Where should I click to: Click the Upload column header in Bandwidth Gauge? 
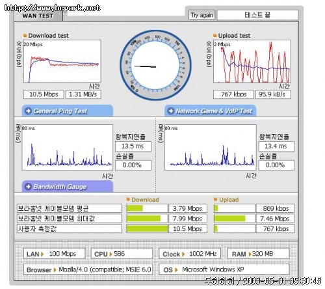coord(229,200)
